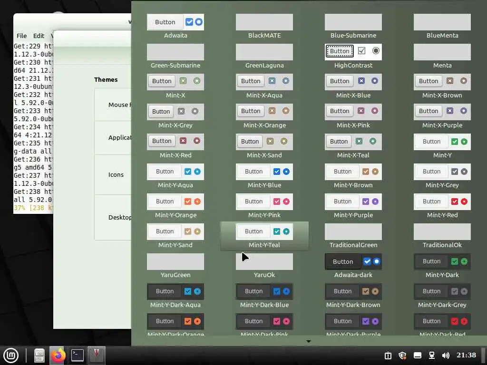
Task: Select the Mint-Y-Sand theme
Action: point(175,236)
